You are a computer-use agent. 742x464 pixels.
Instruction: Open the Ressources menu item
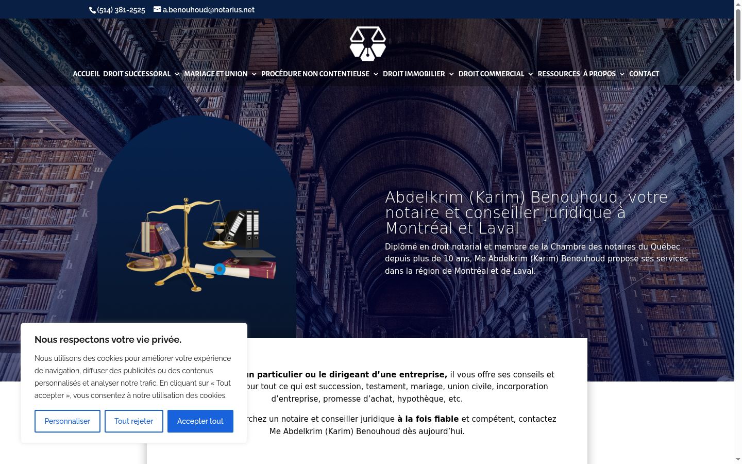[559, 74]
